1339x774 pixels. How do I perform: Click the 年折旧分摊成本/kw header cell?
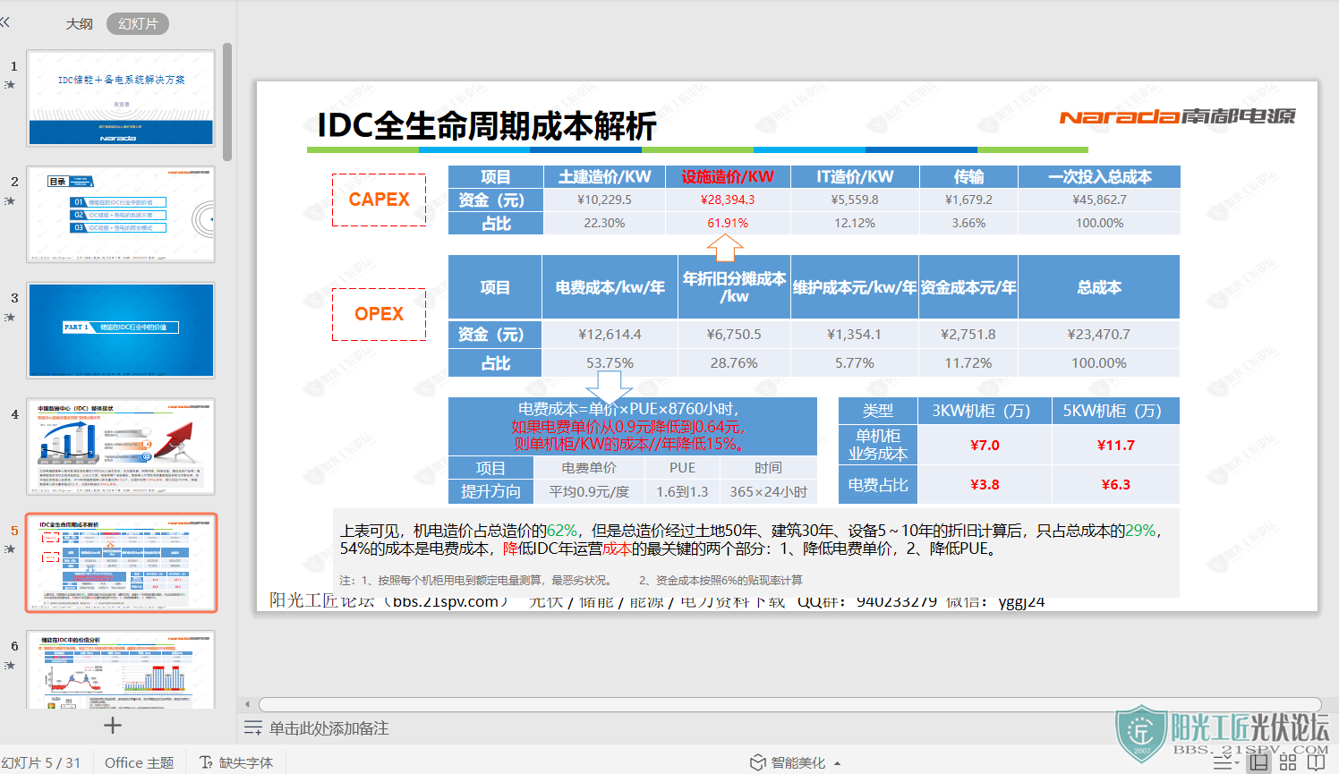pos(734,287)
